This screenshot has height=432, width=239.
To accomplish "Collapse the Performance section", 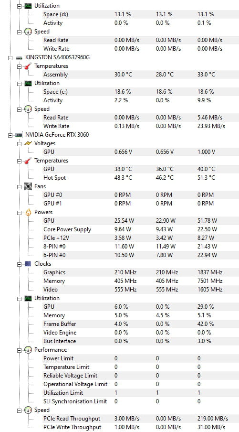I will tap(19, 350).
